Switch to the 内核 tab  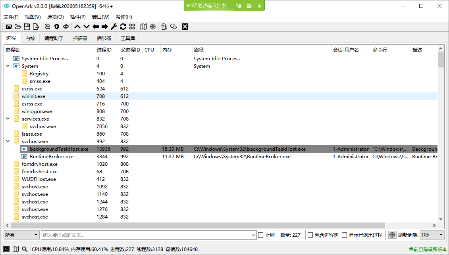click(30, 38)
